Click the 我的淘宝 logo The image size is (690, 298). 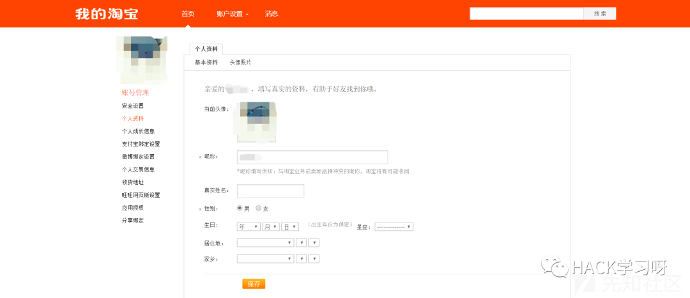[x=107, y=13]
